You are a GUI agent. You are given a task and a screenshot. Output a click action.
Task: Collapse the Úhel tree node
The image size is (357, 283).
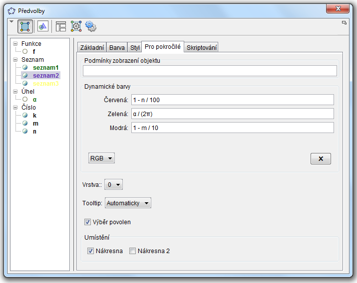(15, 91)
